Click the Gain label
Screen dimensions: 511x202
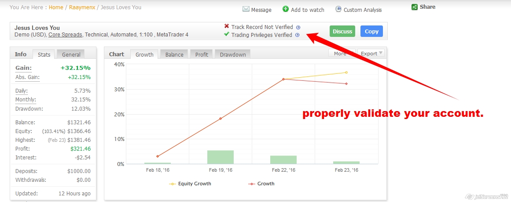tap(23, 68)
